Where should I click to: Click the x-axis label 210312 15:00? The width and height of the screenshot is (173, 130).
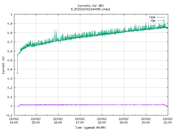(36, 121)
